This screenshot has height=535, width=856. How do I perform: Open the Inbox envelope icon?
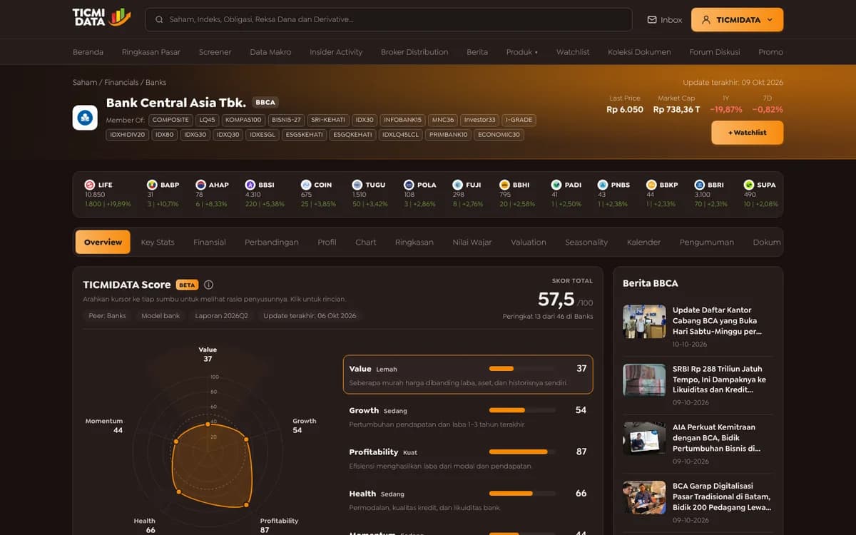652,20
